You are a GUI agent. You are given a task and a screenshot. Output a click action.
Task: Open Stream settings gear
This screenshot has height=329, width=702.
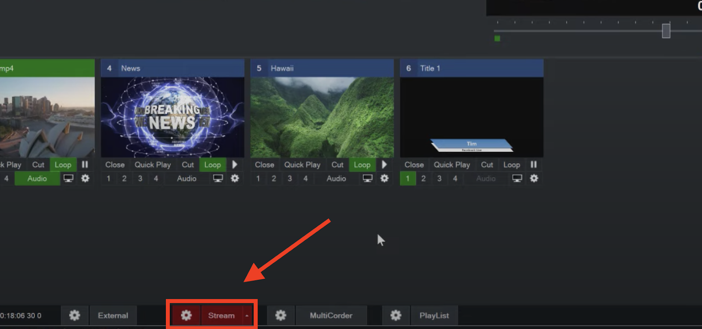(186, 315)
